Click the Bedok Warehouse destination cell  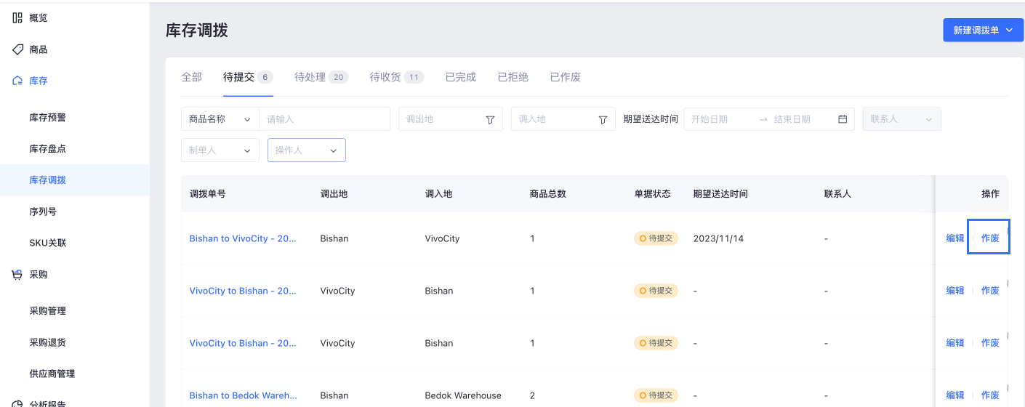[x=463, y=395]
